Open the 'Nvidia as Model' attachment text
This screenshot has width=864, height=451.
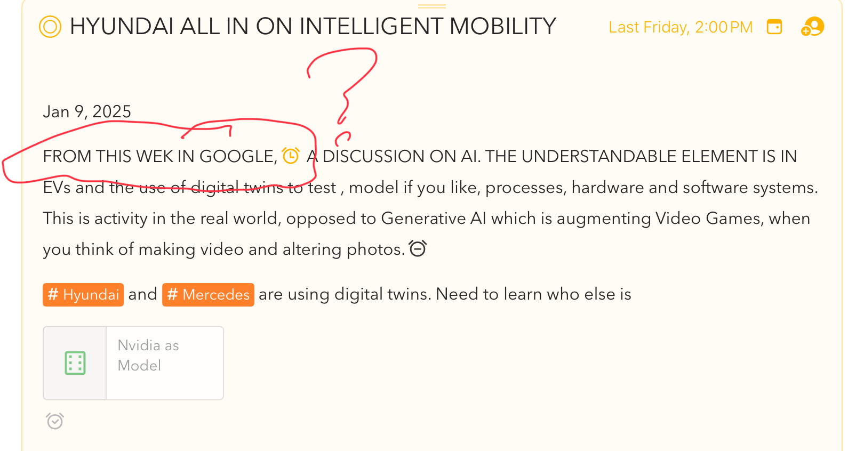[x=148, y=355]
